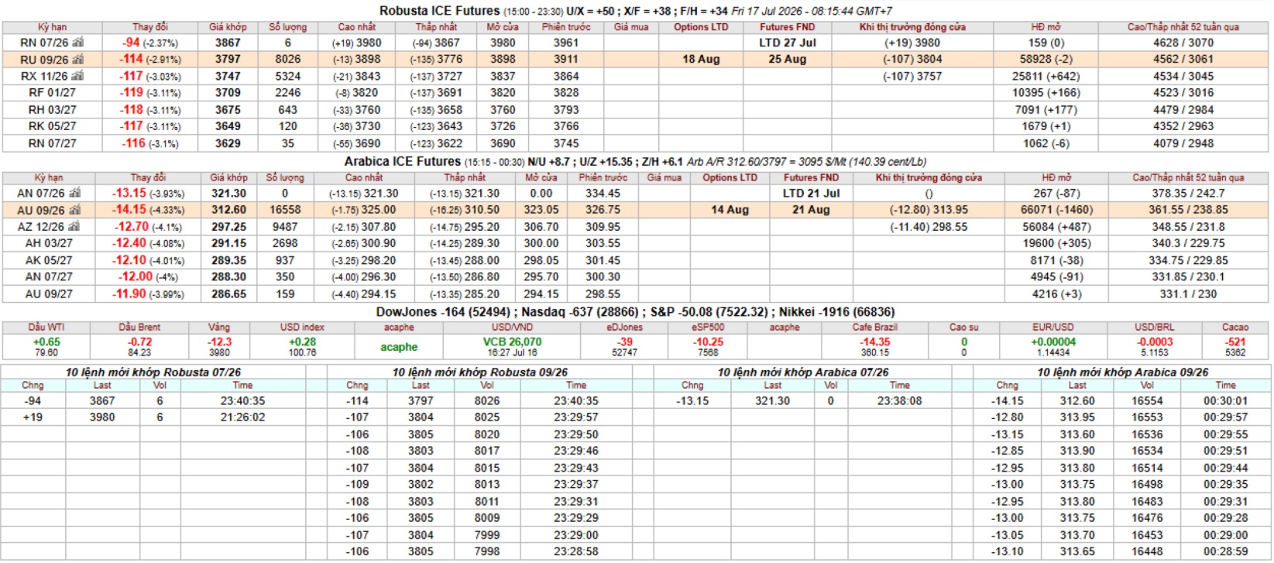Click the Cafe Brazil index cell
The height and width of the screenshot is (563, 1274).
click(x=874, y=342)
